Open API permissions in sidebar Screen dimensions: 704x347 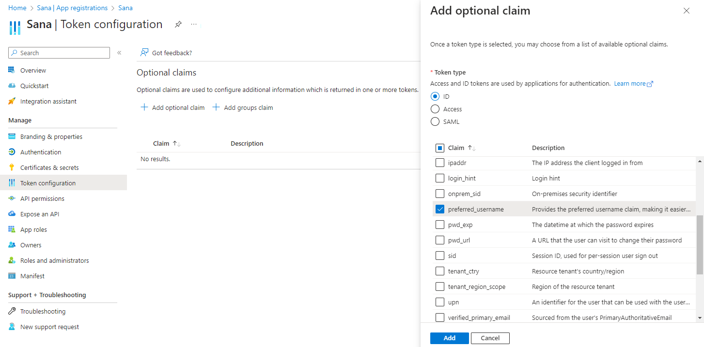42,198
